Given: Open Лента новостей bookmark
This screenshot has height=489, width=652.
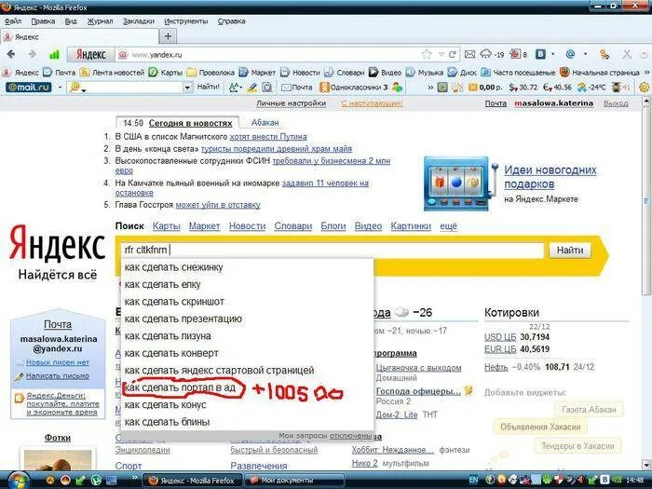Looking at the screenshot, I should (x=113, y=73).
